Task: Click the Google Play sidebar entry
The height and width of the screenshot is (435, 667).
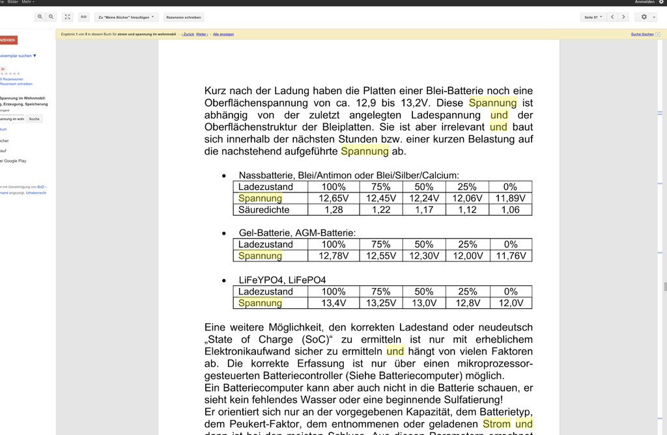Action: click(14, 161)
